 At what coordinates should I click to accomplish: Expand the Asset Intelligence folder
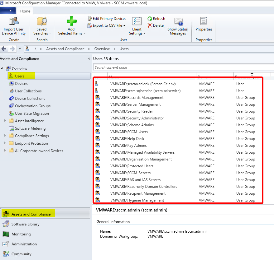click(5, 121)
